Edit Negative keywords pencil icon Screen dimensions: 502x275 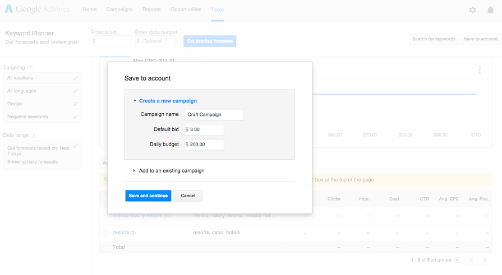point(76,116)
